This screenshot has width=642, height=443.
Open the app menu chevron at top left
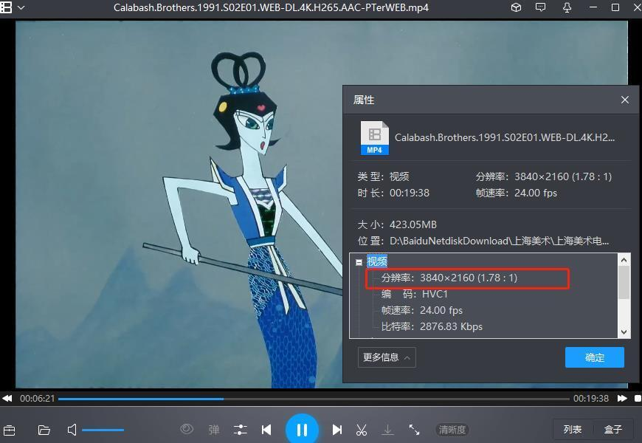click(21, 7)
